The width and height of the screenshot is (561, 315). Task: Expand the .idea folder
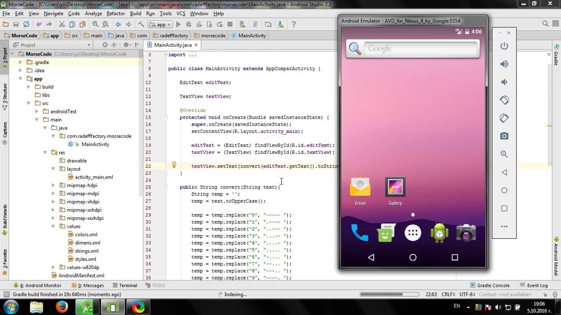coord(20,70)
